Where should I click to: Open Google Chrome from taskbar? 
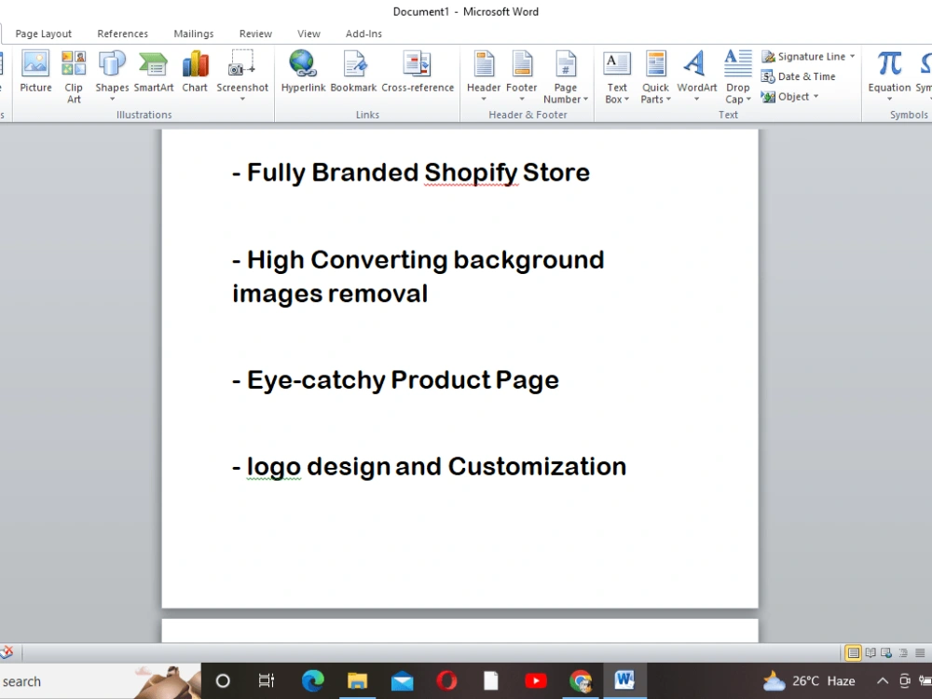(580, 680)
